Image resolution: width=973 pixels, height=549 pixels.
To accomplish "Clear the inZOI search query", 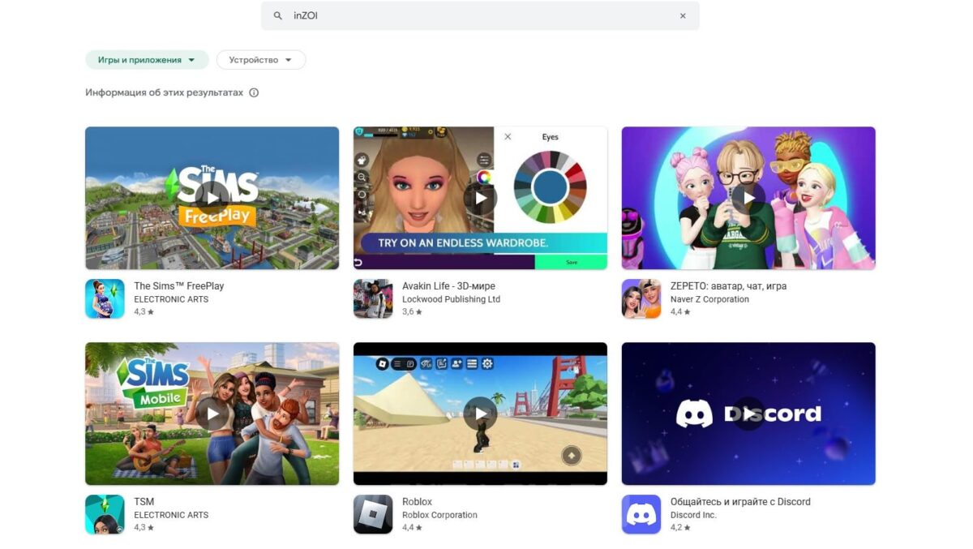I will [683, 16].
